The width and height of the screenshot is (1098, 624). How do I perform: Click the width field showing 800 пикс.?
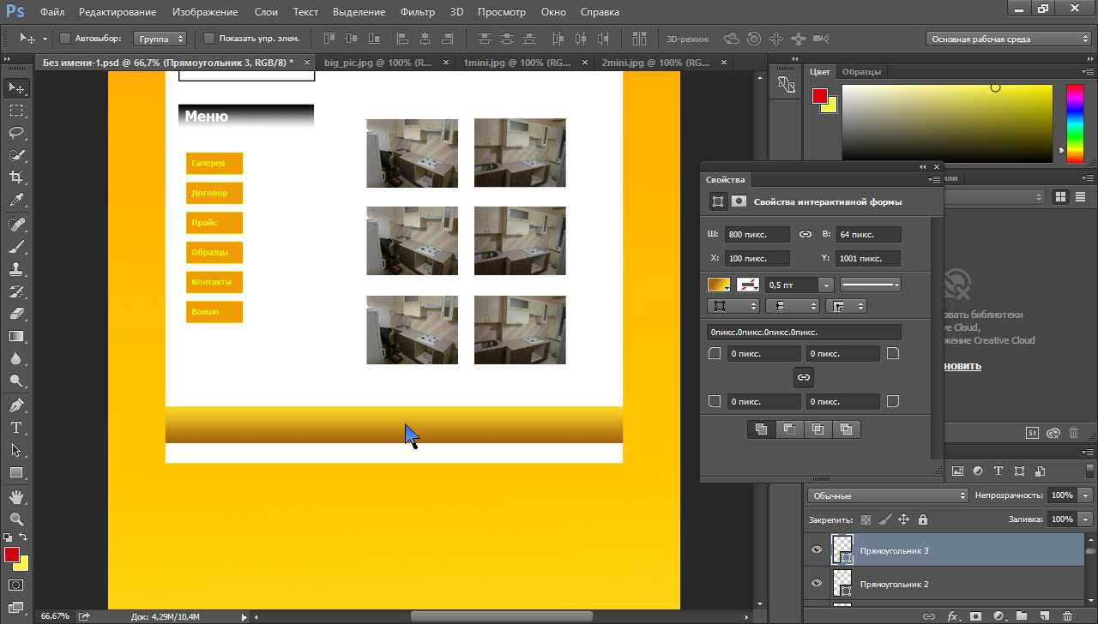point(757,234)
